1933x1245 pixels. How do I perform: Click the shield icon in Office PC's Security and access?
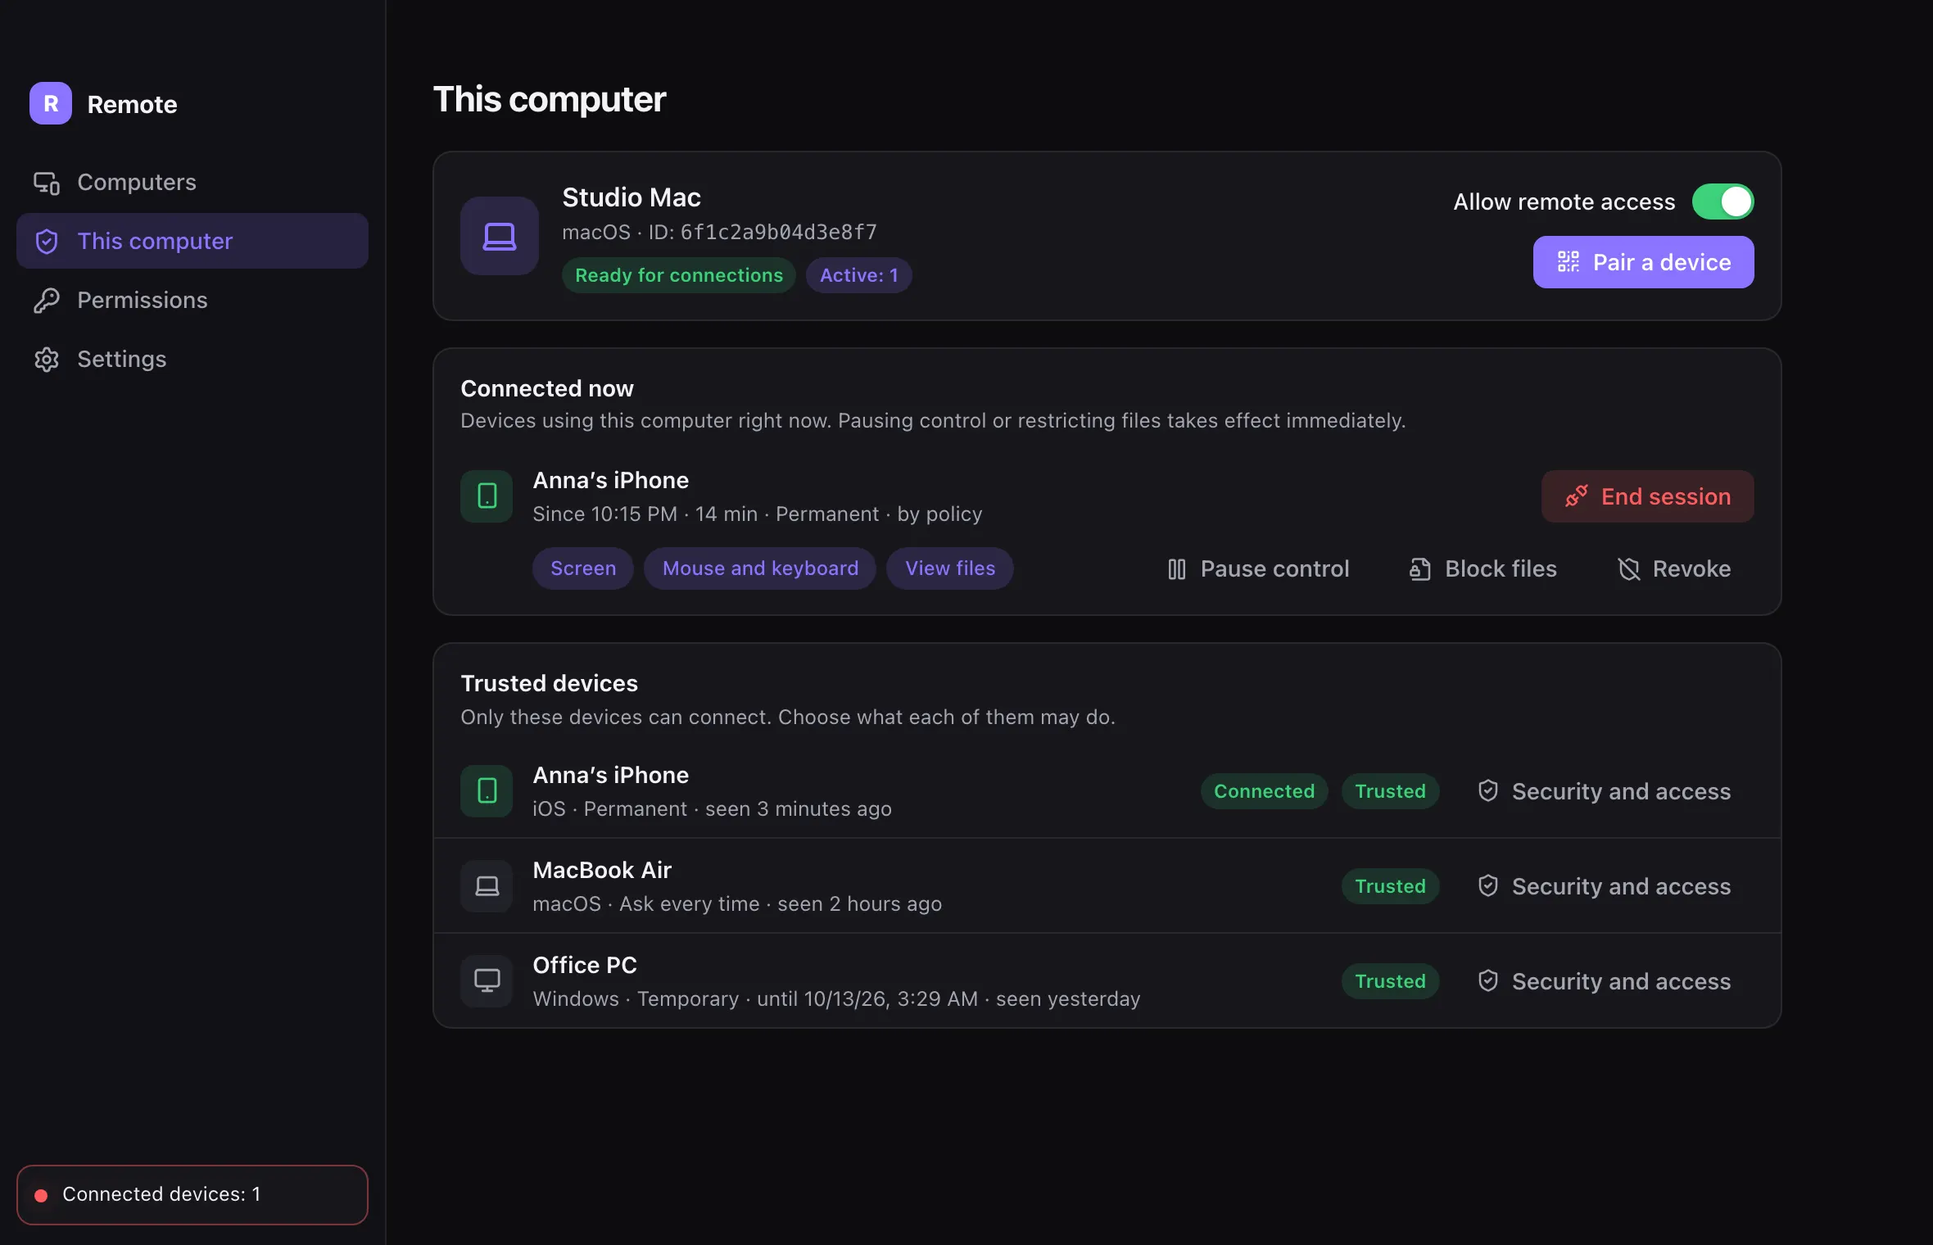tap(1488, 981)
